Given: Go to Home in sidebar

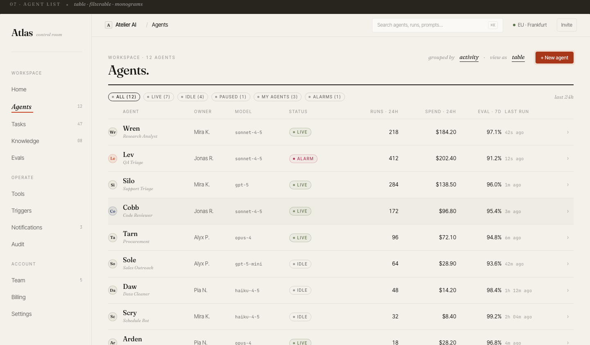Looking at the screenshot, I should (x=19, y=89).
